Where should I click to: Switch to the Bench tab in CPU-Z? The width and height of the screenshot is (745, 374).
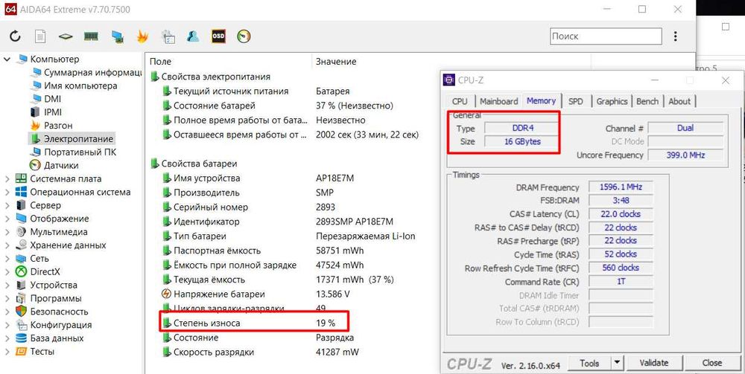(x=647, y=101)
